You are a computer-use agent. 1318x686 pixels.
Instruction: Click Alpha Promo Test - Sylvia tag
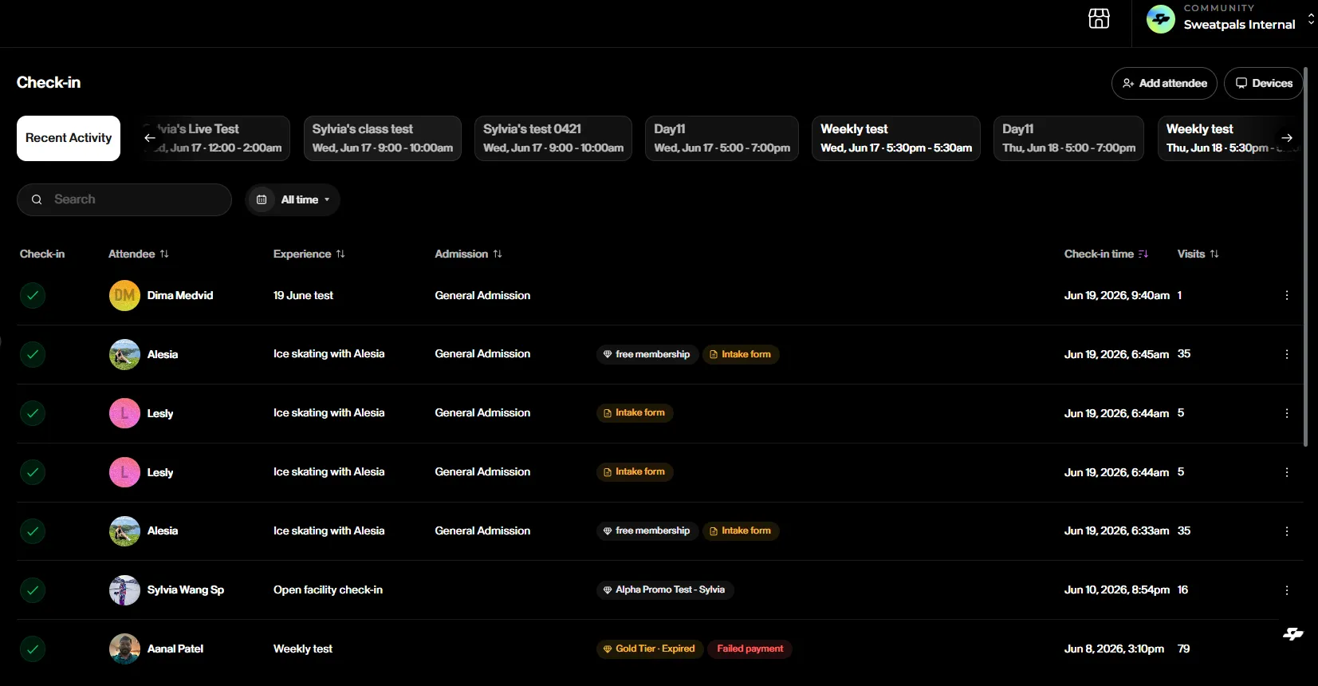click(x=665, y=590)
